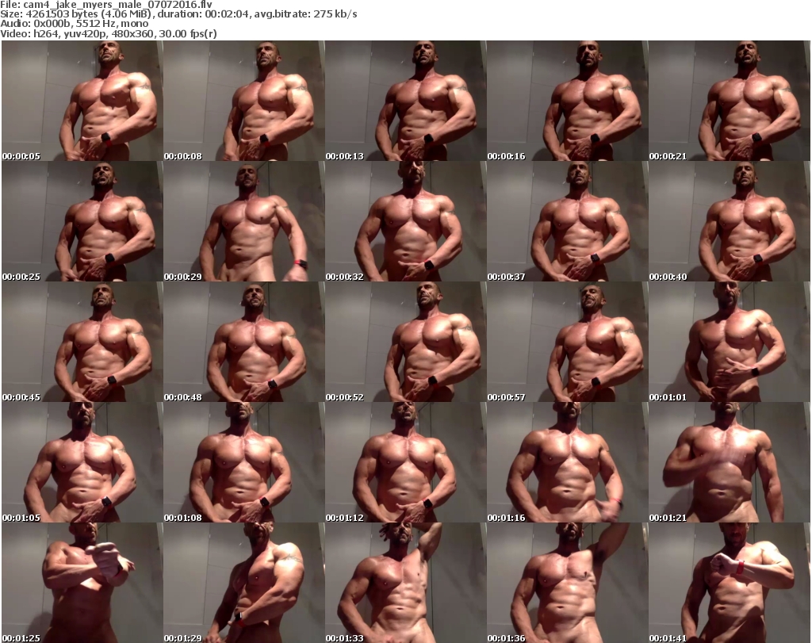Viewport: 812px width, 643px height.
Task: Select the 'Size: 4261503 bytes' info line
Action: tap(178, 14)
